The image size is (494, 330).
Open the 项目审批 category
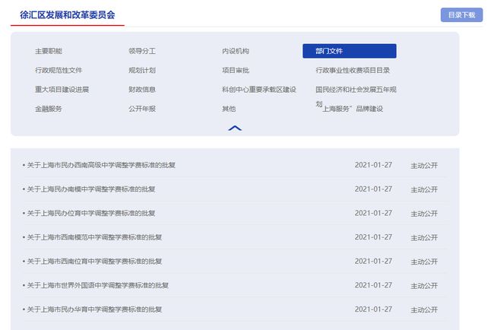tap(235, 70)
